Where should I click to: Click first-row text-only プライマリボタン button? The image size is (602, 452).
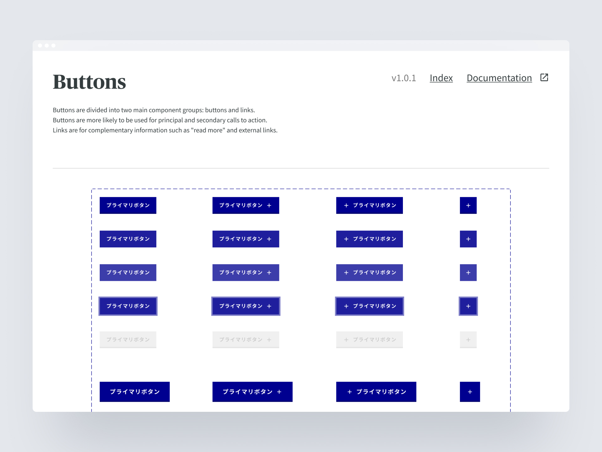[128, 205]
